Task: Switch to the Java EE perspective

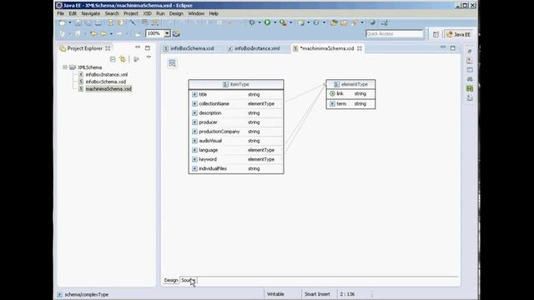Action: [459, 34]
